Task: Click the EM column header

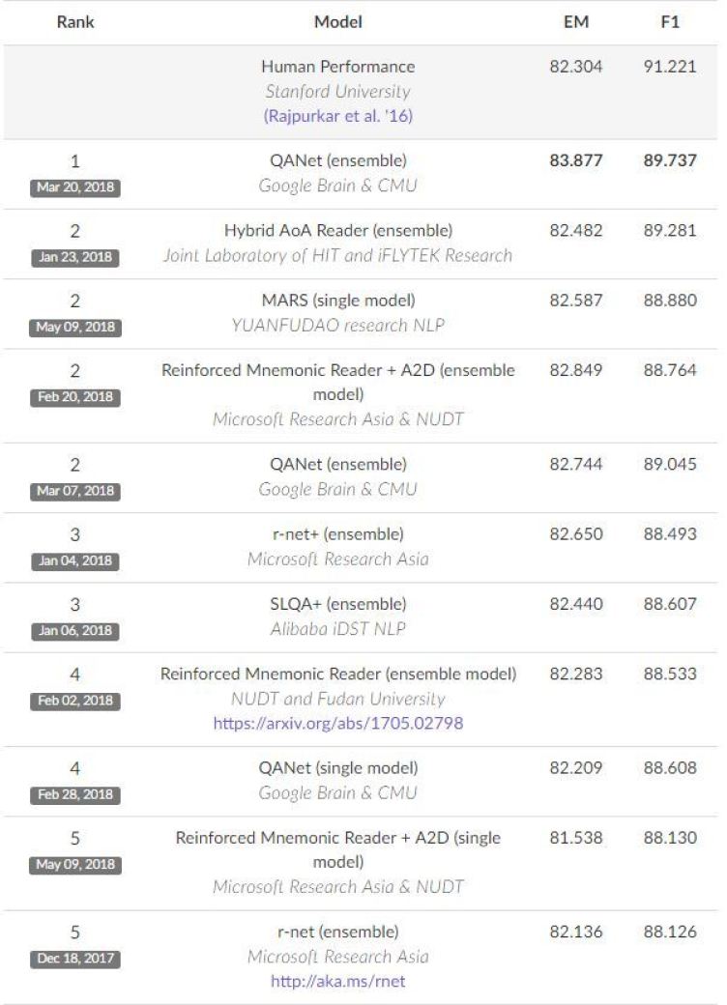Action: click(x=575, y=22)
